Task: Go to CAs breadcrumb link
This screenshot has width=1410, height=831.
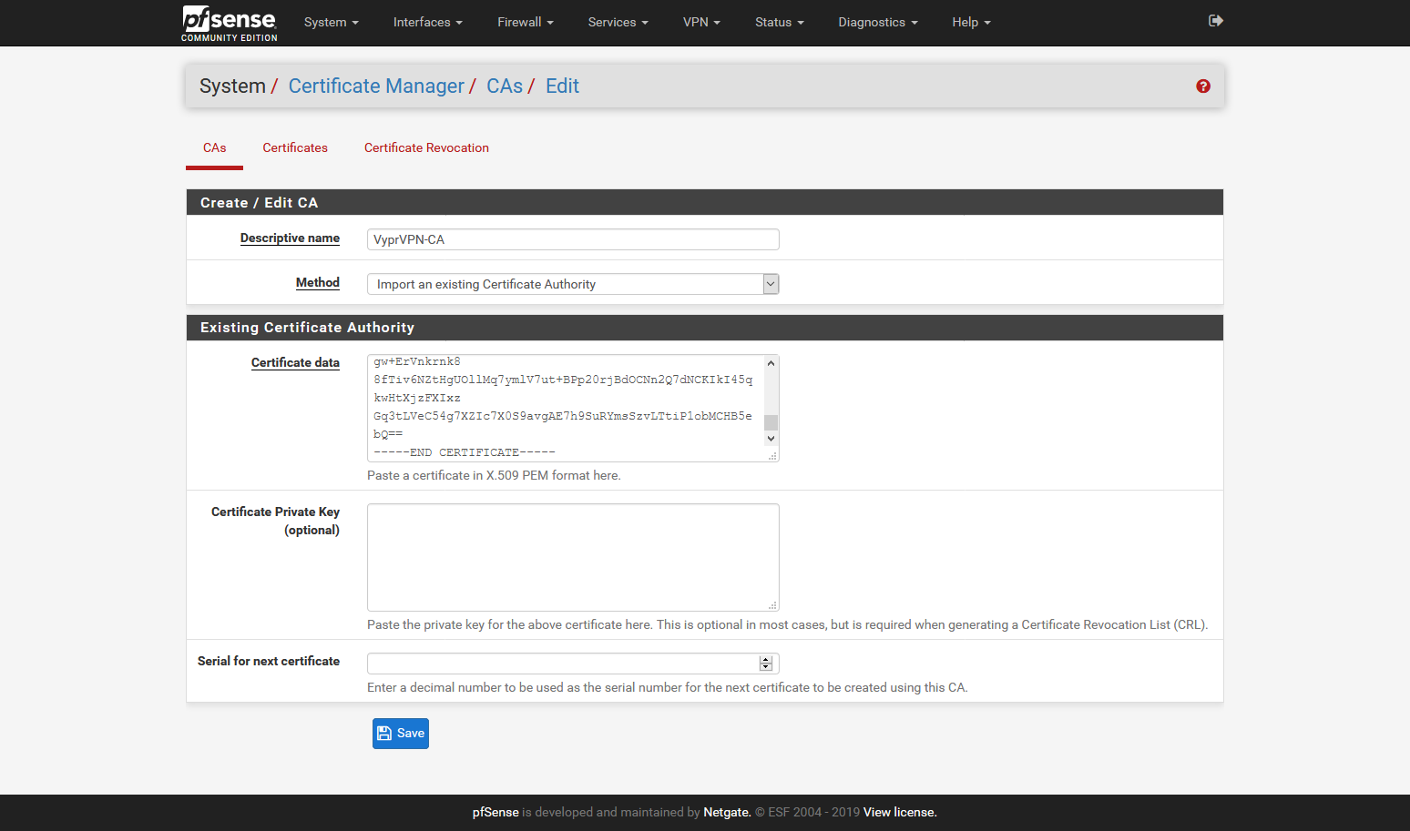Action: coord(505,86)
